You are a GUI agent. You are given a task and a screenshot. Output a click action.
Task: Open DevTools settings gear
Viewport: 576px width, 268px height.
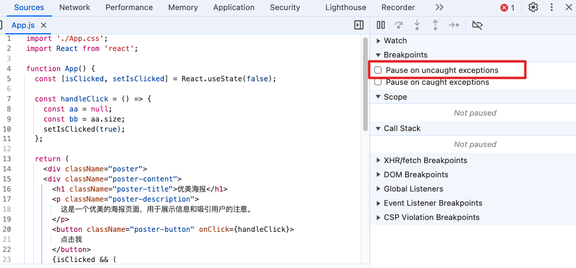click(533, 8)
